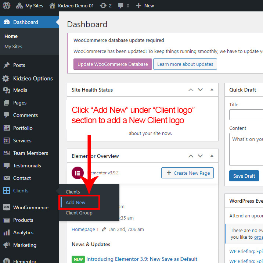Open Learn more about updates link

185,64
